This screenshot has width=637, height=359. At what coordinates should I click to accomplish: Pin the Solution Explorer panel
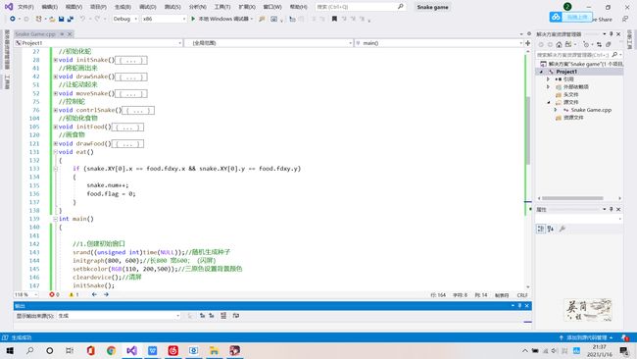click(x=611, y=34)
